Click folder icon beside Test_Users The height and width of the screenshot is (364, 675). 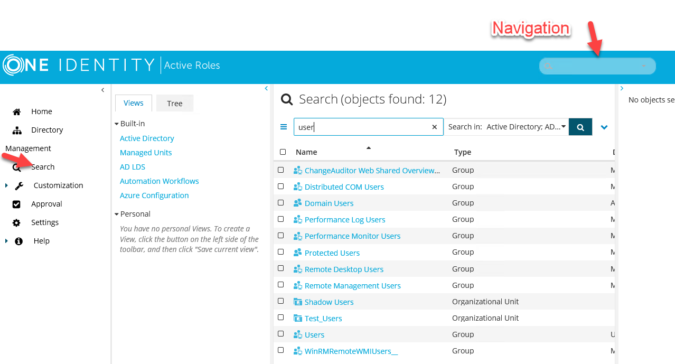point(298,319)
